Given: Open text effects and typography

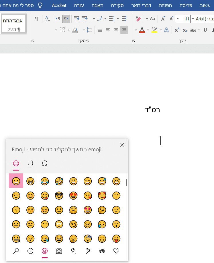Looking at the screenshot, I should (x=166, y=30).
